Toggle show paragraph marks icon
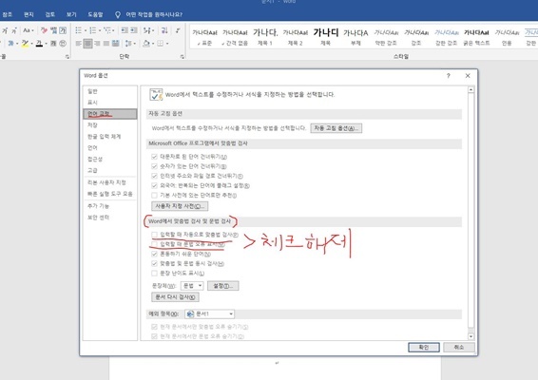Viewport: 538px width, 380px height. tap(178, 30)
